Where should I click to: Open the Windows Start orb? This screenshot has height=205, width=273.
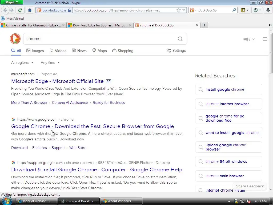tap(6, 201)
